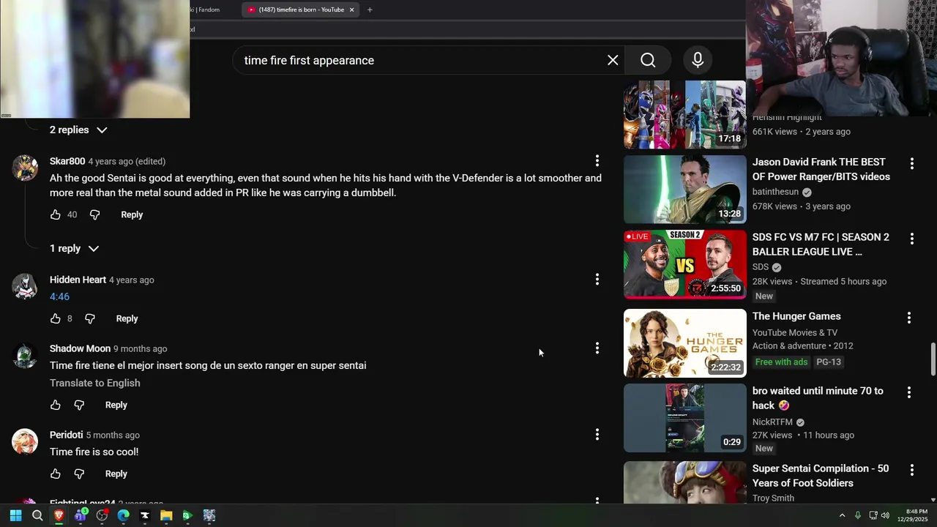Start voice search with the microphone icon
The width and height of the screenshot is (937, 527).
pyautogui.click(x=698, y=60)
